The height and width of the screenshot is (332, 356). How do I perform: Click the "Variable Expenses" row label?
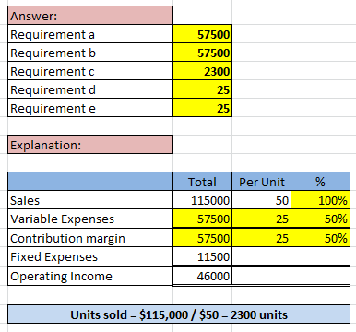90,219
